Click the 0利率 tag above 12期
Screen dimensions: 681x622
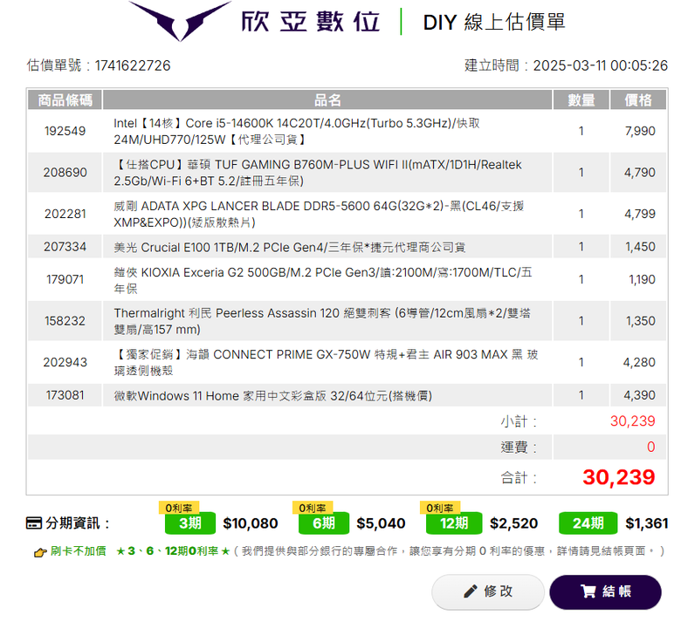pos(440,508)
